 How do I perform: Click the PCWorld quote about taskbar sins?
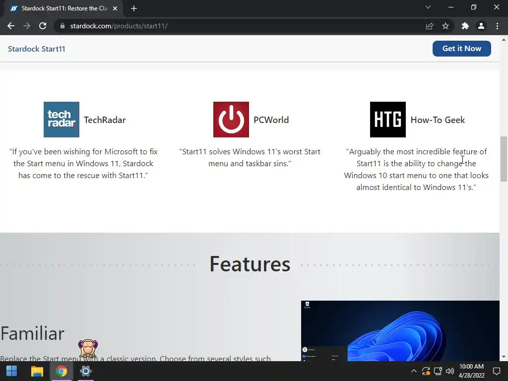[x=250, y=157]
